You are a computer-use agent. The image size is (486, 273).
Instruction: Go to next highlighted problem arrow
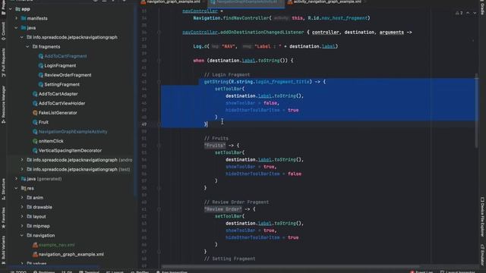(475, 13)
